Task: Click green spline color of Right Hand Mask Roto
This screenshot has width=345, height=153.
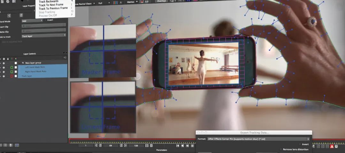Action: coord(12,72)
